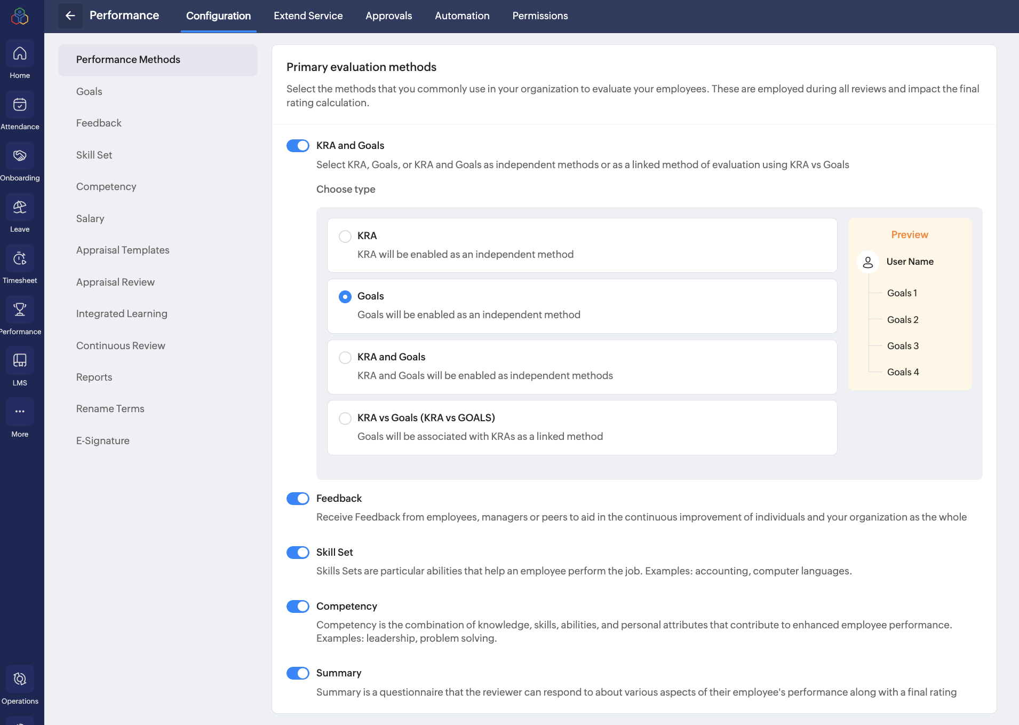Open the Automation tab
1019x725 pixels.
[462, 16]
